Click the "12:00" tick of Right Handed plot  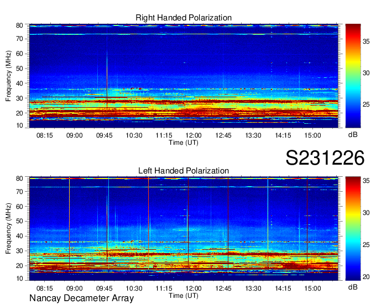click(x=194, y=135)
